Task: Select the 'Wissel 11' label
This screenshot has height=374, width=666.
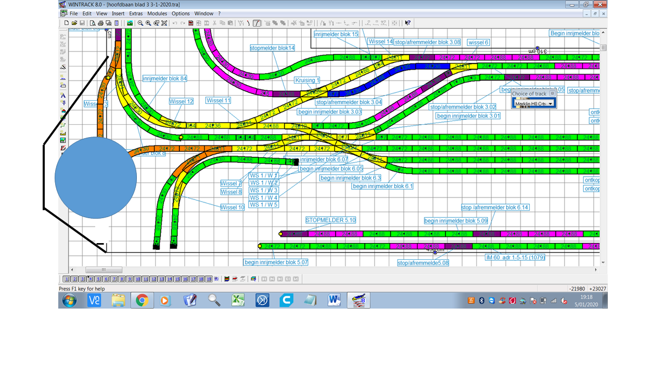Action: (x=218, y=100)
